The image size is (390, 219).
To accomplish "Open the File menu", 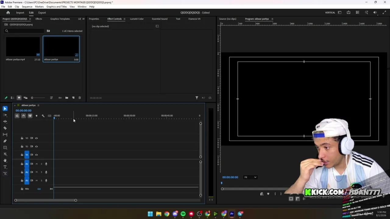I will coord(3,6).
